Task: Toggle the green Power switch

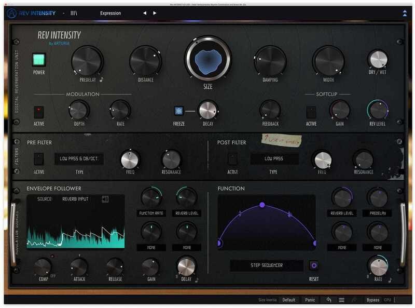Action: (x=39, y=60)
